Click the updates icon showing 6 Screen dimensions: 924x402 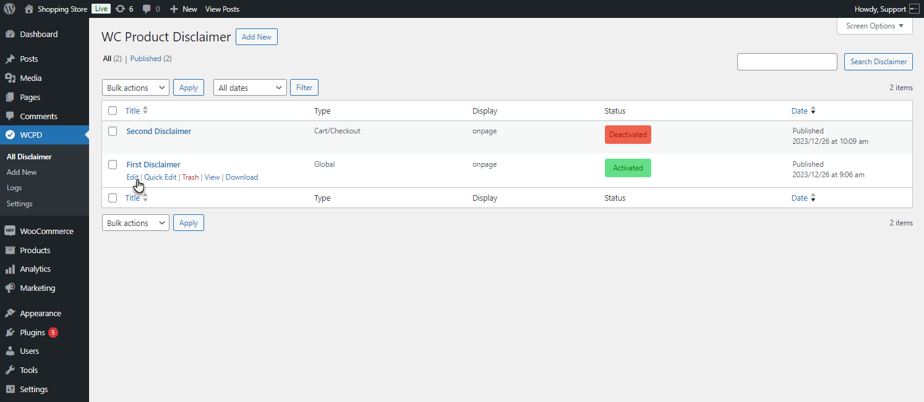pyautogui.click(x=120, y=9)
